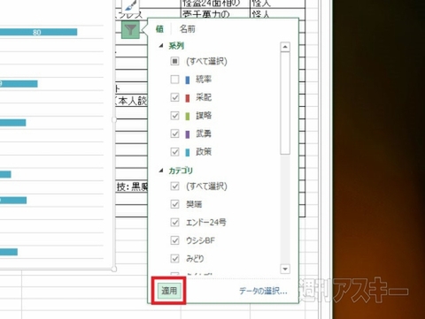Click the purple 武勇 color swatch

point(188,134)
